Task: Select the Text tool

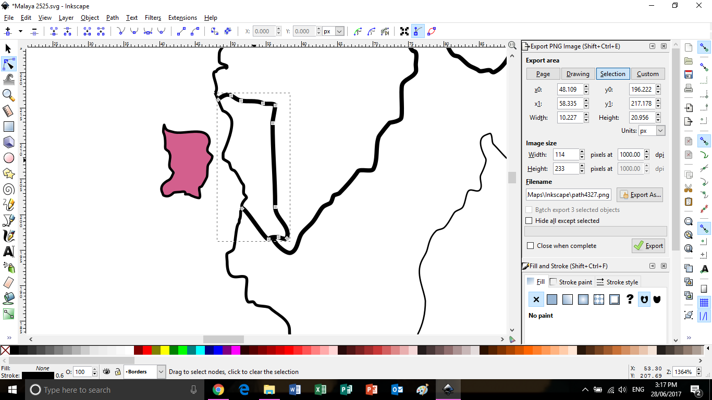Action: click(8, 252)
